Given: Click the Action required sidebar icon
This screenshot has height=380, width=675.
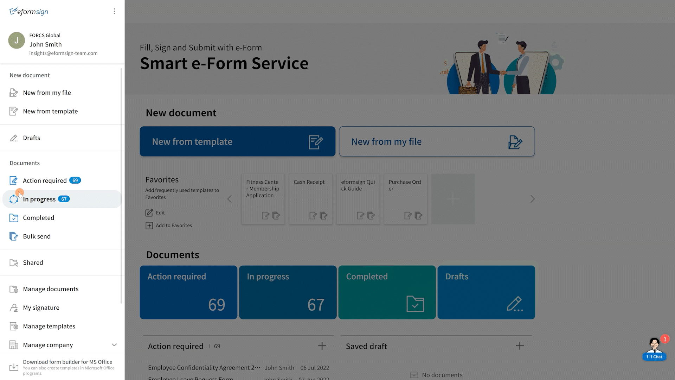Looking at the screenshot, I should (x=14, y=180).
